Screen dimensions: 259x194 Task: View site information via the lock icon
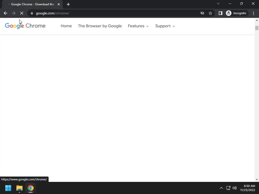[x=32, y=13]
